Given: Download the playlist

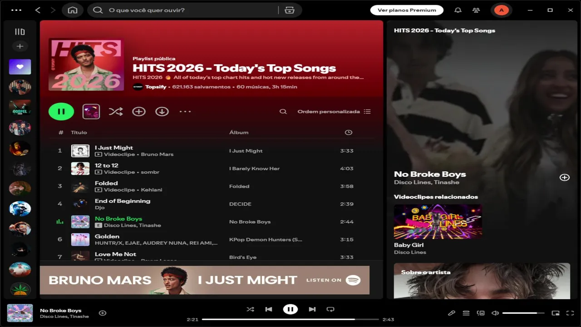Looking at the screenshot, I should click(x=162, y=111).
